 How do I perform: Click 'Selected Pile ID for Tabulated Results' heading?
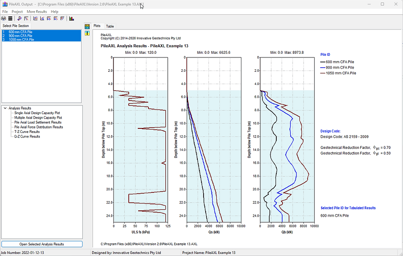tap(348, 208)
